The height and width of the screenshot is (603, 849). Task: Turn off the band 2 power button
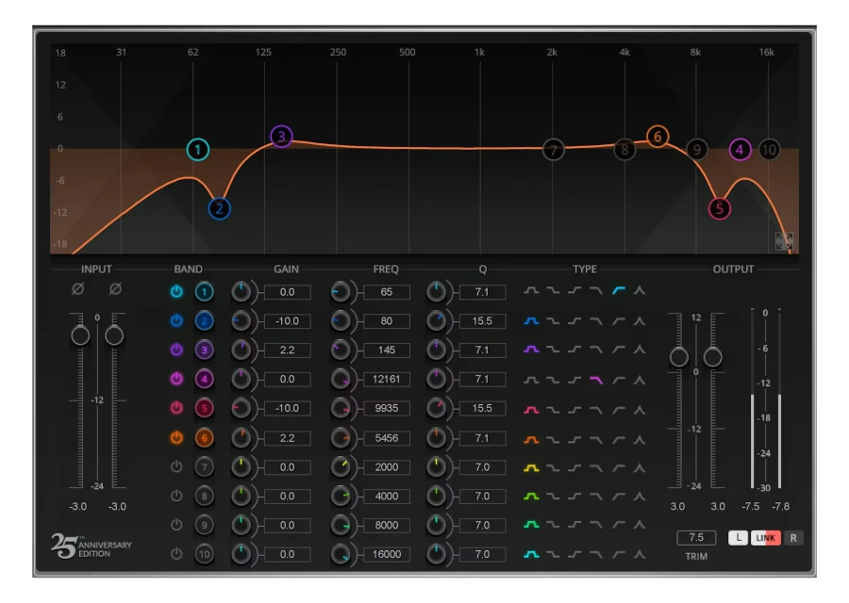click(176, 320)
